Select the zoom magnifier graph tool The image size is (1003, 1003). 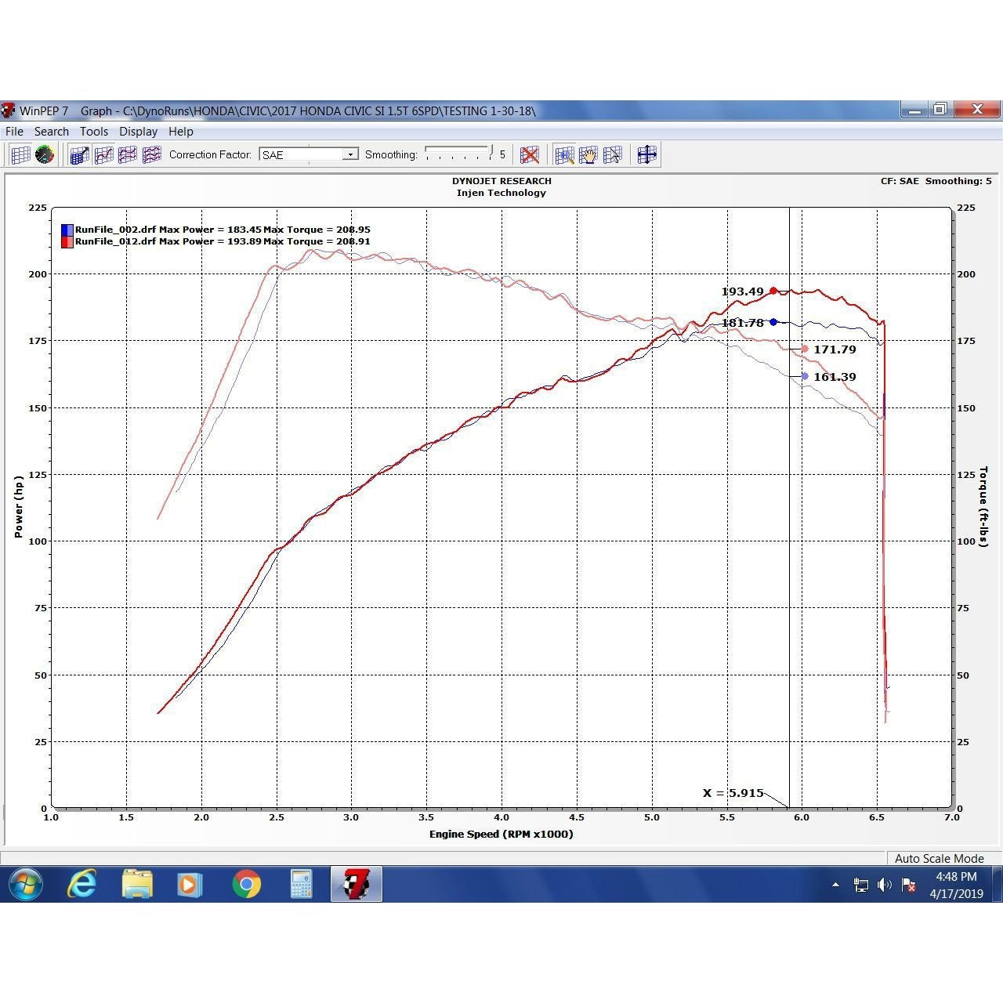tap(564, 155)
